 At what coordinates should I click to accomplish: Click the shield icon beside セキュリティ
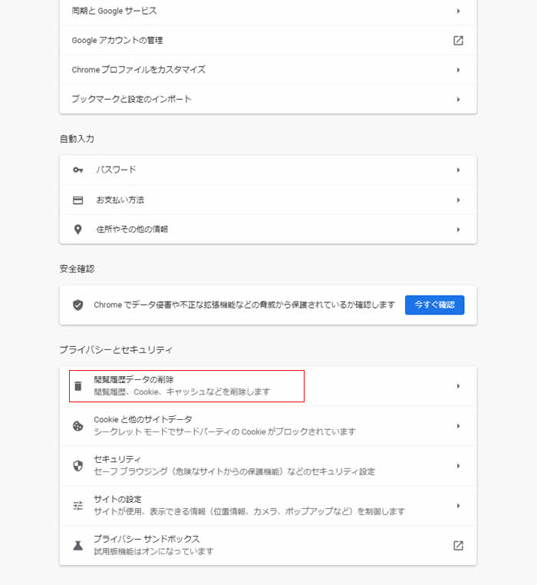[78, 465]
